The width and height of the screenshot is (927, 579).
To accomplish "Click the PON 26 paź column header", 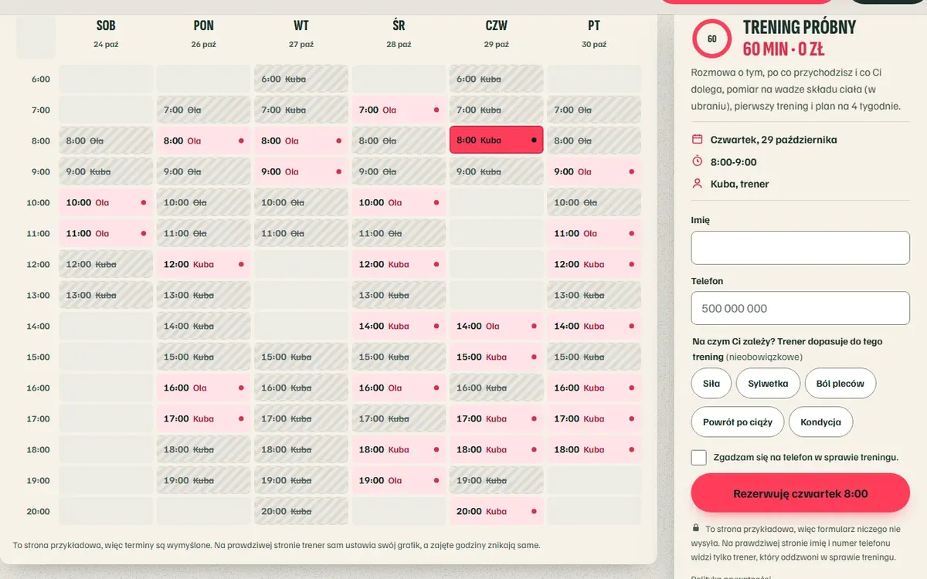I will click(x=204, y=34).
